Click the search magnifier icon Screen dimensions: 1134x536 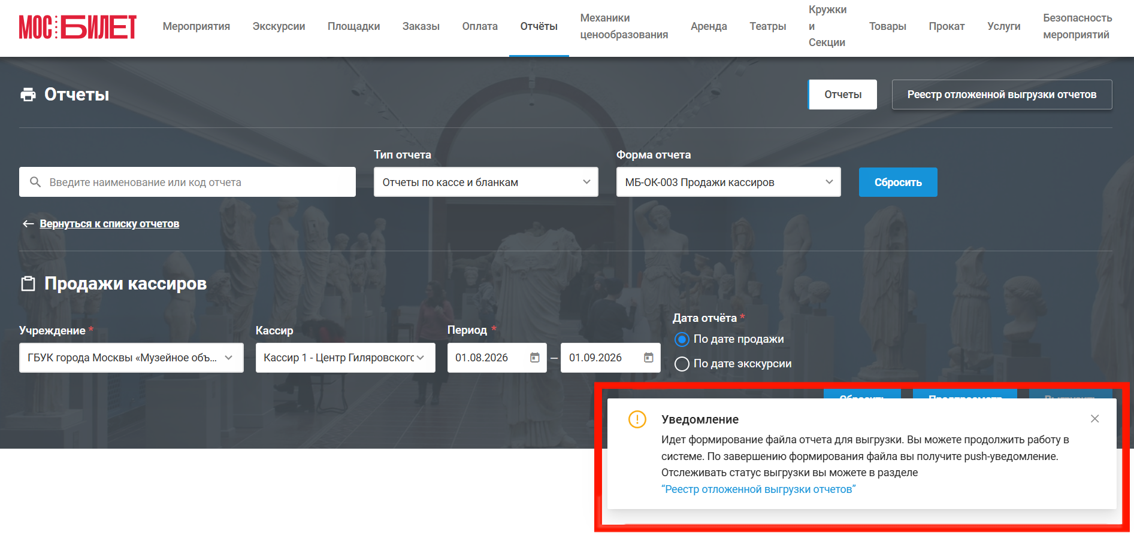click(35, 182)
